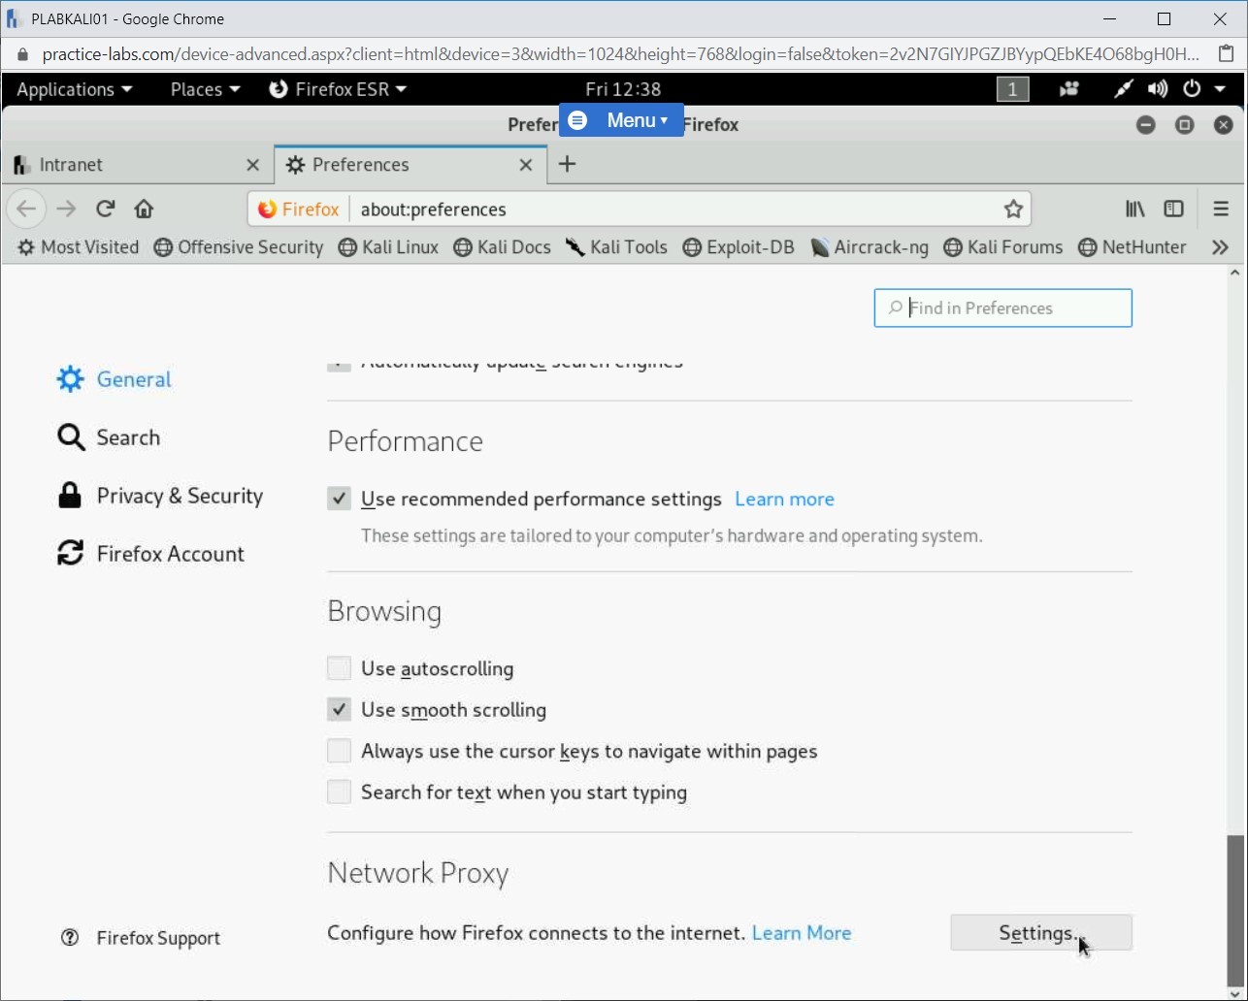Toggle the sidebar view icon
1248x1001 pixels.
[x=1174, y=209]
